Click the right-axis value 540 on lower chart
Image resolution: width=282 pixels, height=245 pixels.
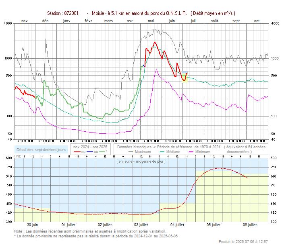[274, 176]
